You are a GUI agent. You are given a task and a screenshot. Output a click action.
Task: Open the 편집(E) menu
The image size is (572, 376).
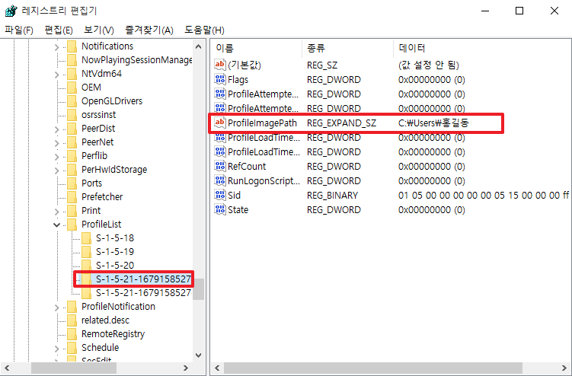click(x=59, y=30)
